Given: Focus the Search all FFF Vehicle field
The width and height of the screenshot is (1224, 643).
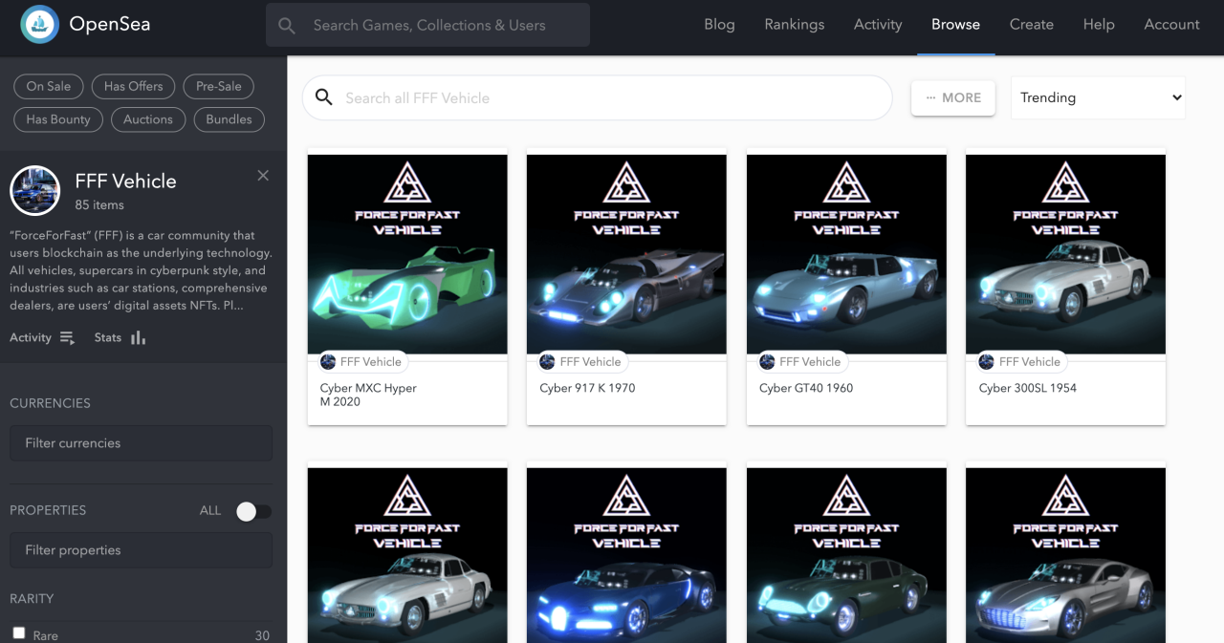Looking at the screenshot, I should click(598, 97).
